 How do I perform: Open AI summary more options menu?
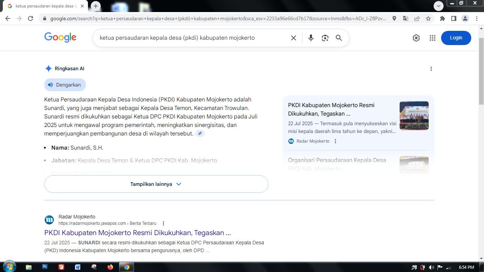coord(431,69)
